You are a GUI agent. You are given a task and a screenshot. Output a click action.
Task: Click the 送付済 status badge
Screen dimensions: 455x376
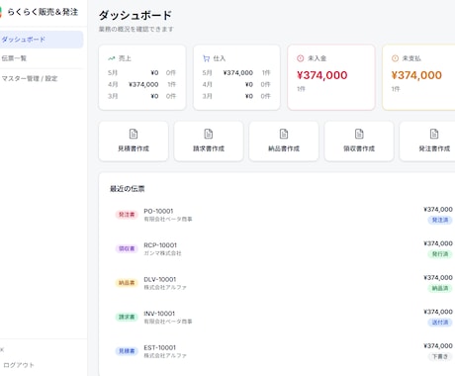click(x=440, y=323)
